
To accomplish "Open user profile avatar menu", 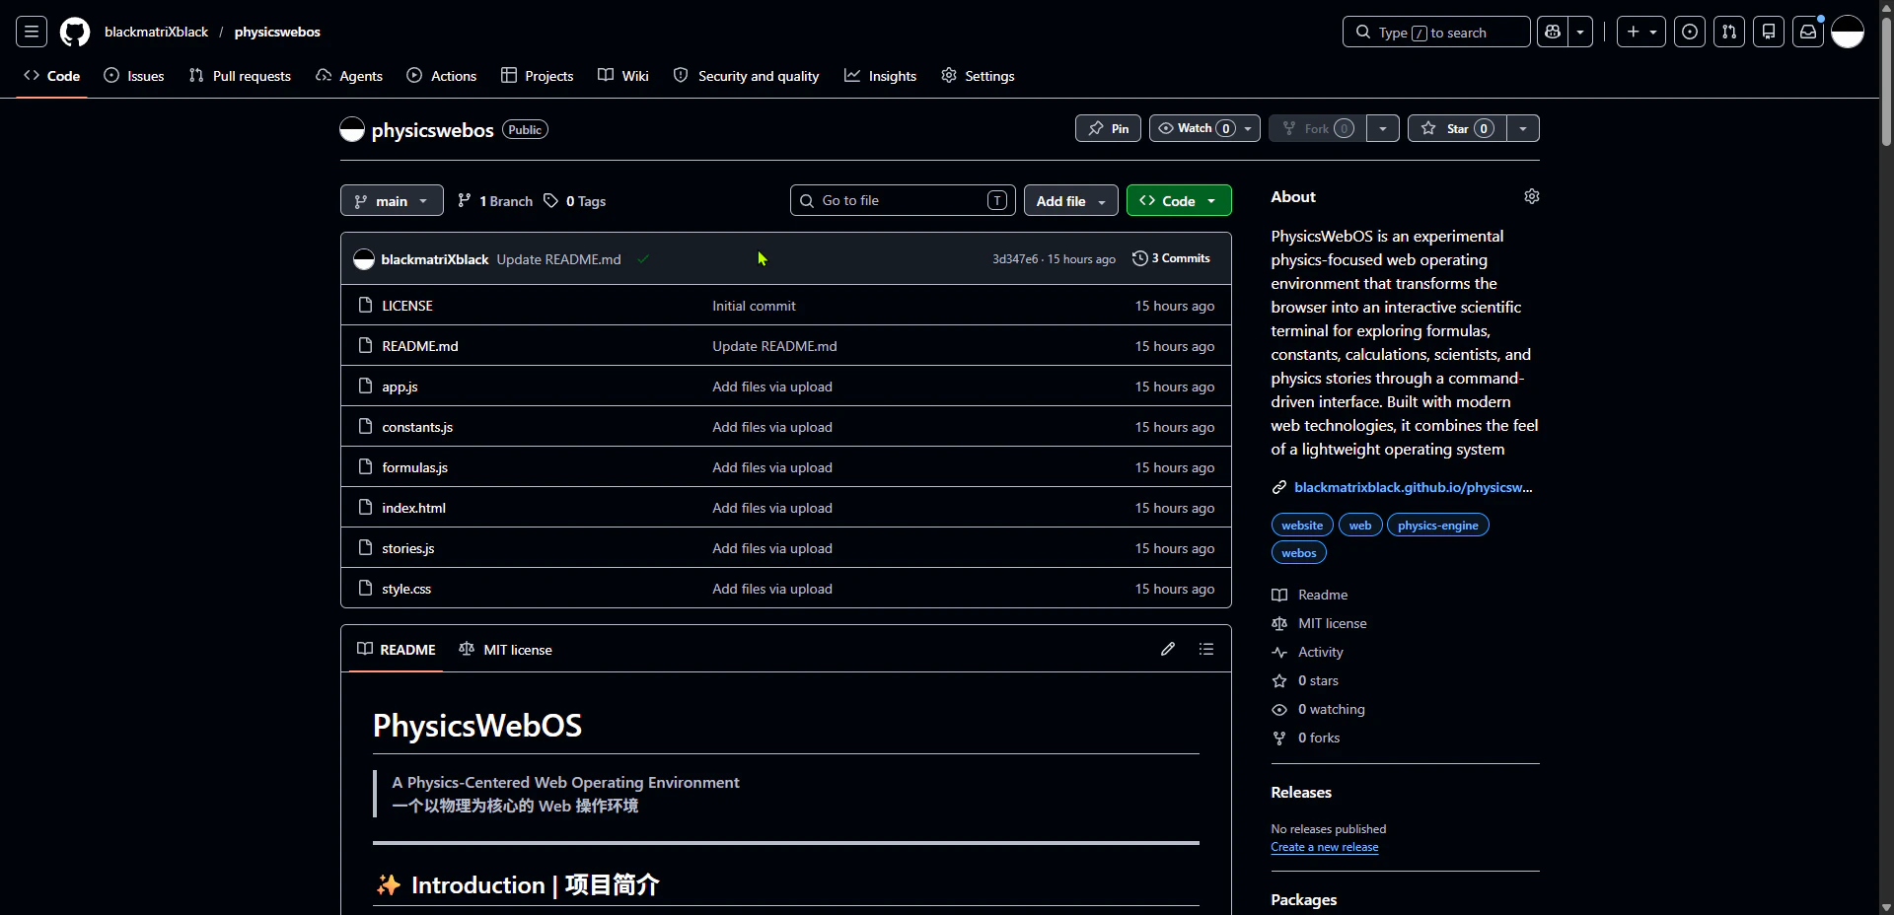I will 1848,32.
